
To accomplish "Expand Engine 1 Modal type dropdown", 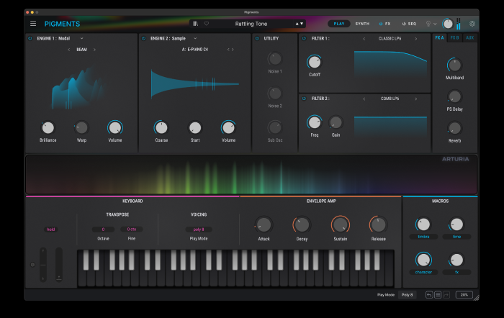I will pos(81,39).
